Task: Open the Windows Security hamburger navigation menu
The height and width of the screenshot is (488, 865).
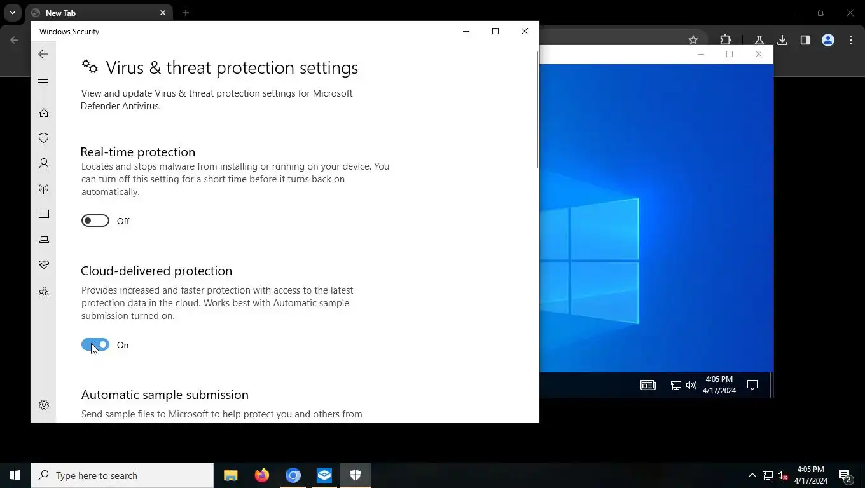Action: point(43,82)
